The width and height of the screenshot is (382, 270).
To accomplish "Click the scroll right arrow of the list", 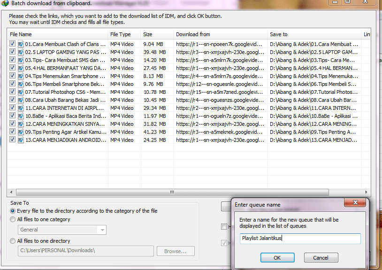I will (x=366, y=192).
